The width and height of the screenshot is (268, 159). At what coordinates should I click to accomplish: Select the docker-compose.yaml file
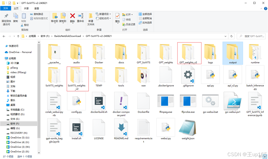coord(121,104)
